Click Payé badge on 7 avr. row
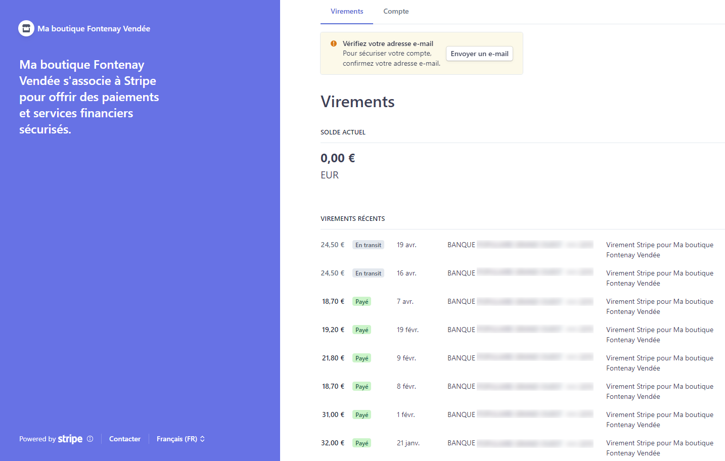The height and width of the screenshot is (461, 725). coord(362,301)
